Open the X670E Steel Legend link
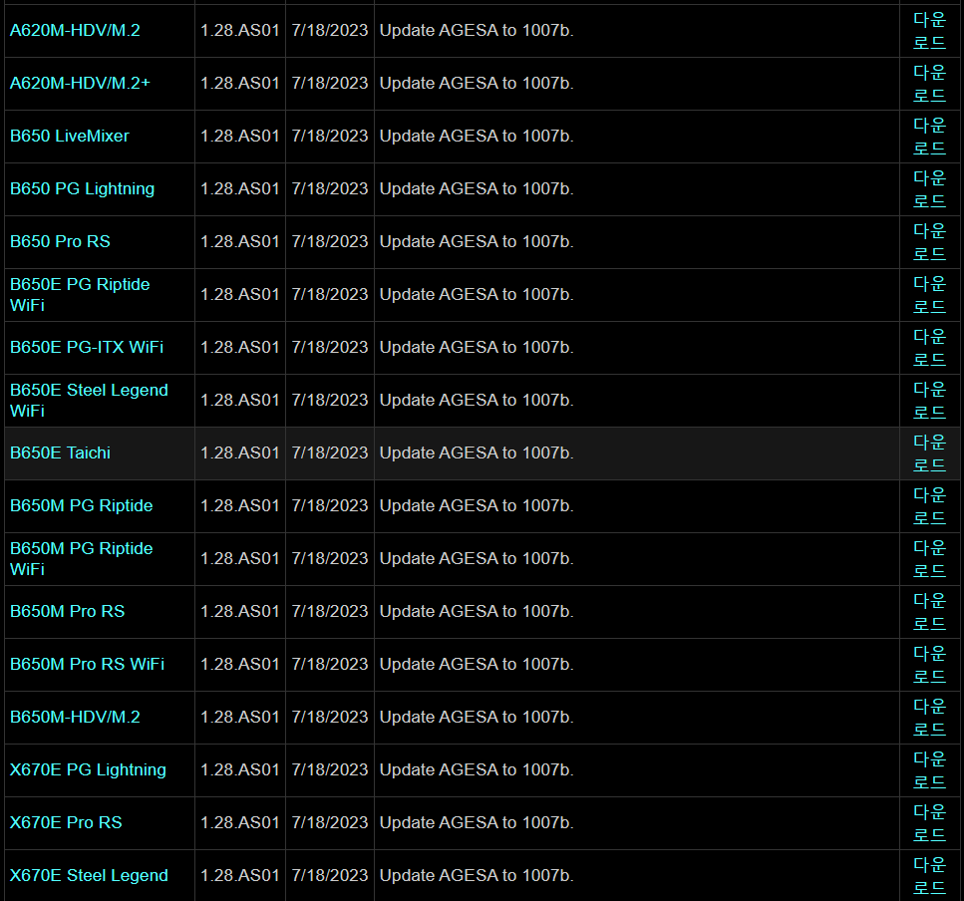The image size is (964, 901). (89, 876)
